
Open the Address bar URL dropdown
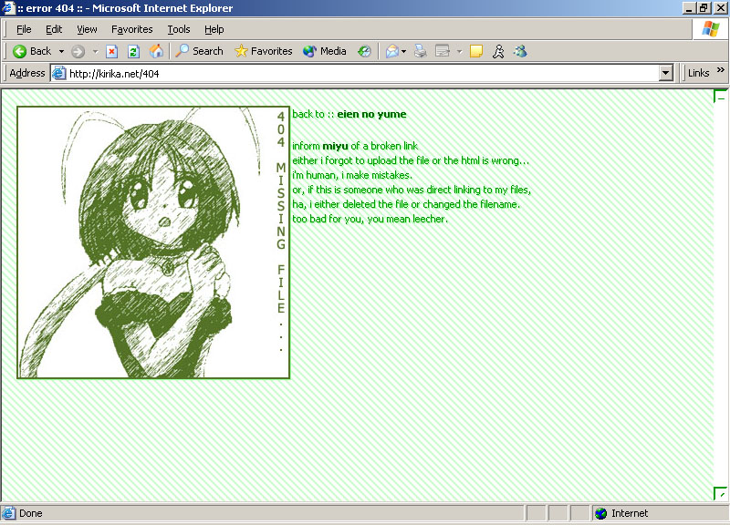[x=665, y=73]
